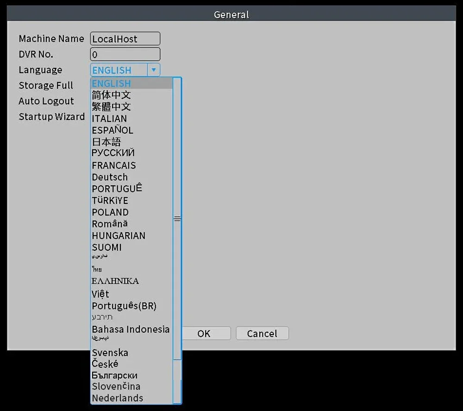
Task: Collapse the Language dropdown arrow
Action: [154, 70]
